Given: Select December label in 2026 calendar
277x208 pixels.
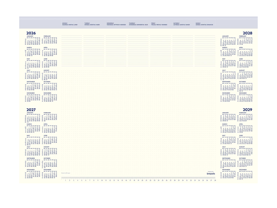Looking at the screenshot, I should coord(47,93).
